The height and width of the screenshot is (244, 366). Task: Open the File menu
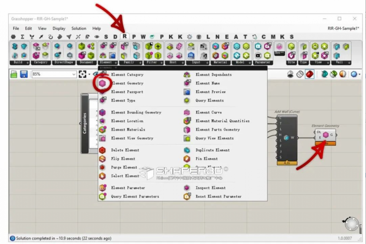[16, 29]
